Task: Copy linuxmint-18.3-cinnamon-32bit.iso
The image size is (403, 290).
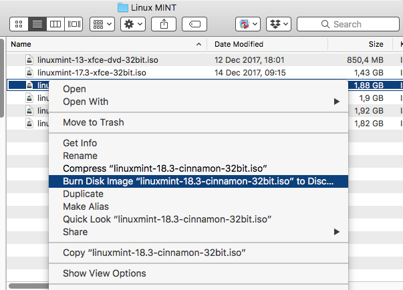Action: (x=198, y=253)
